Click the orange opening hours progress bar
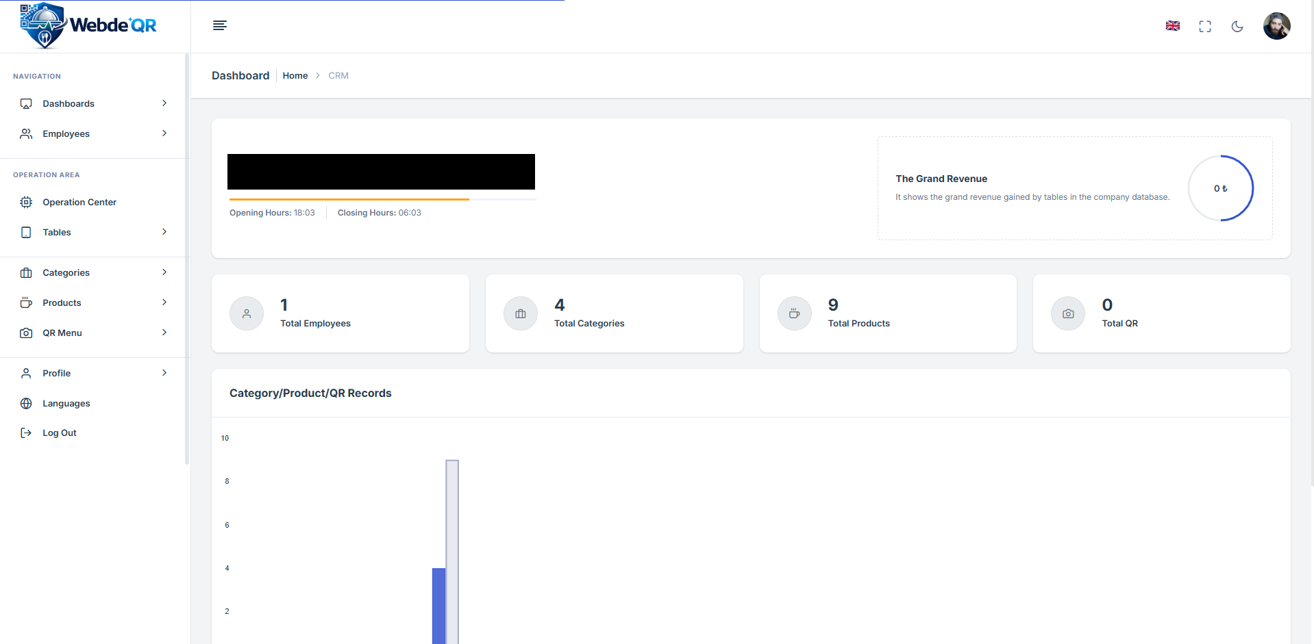Viewport: 1314px width, 644px height. pyautogui.click(x=349, y=199)
